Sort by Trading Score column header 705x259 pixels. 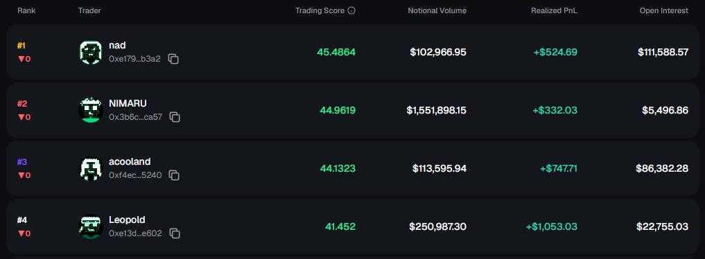tap(320, 10)
